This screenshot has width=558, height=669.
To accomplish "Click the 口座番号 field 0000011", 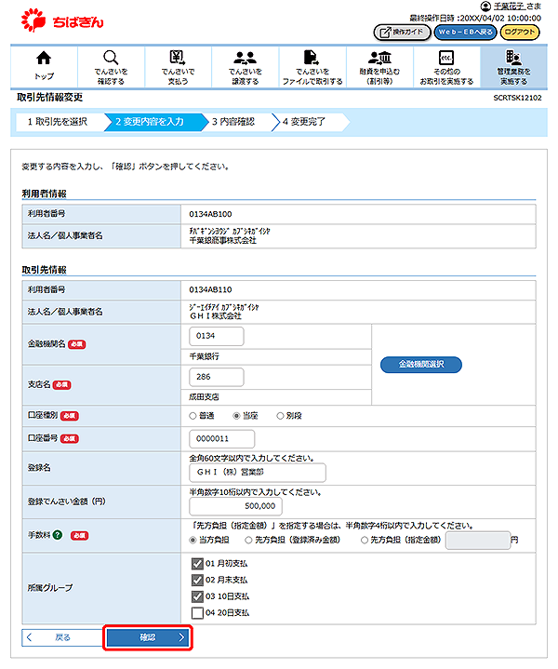I will coord(222,439).
